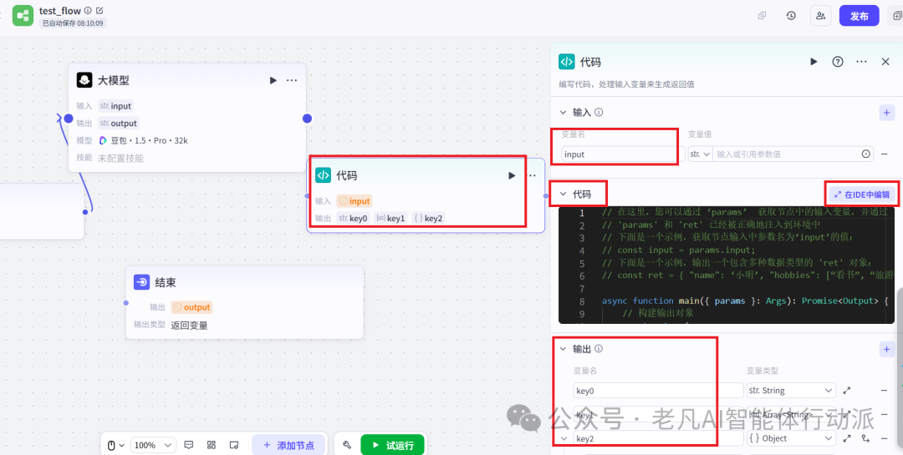Publish the workflow with 发布

(x=860, y=16)
